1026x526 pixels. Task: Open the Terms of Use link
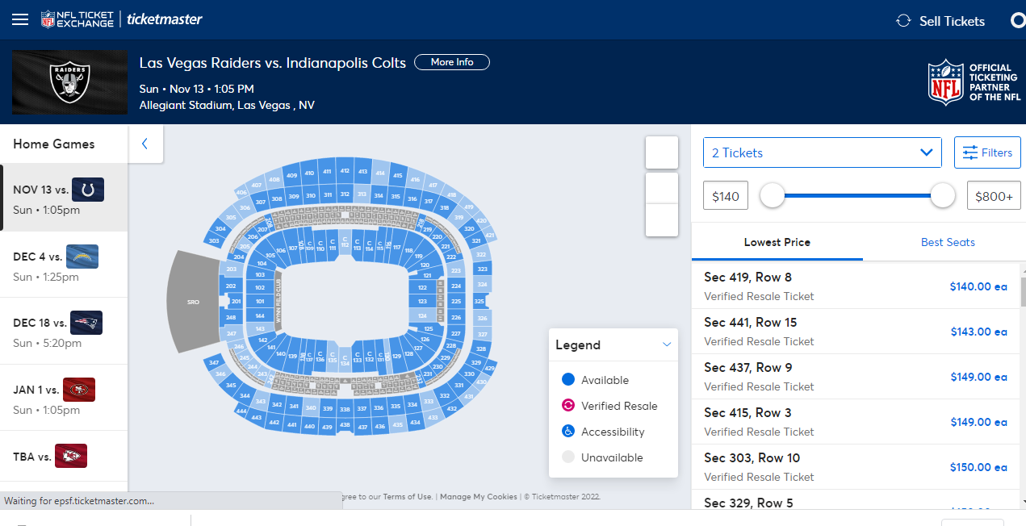(x=407, y=497)
